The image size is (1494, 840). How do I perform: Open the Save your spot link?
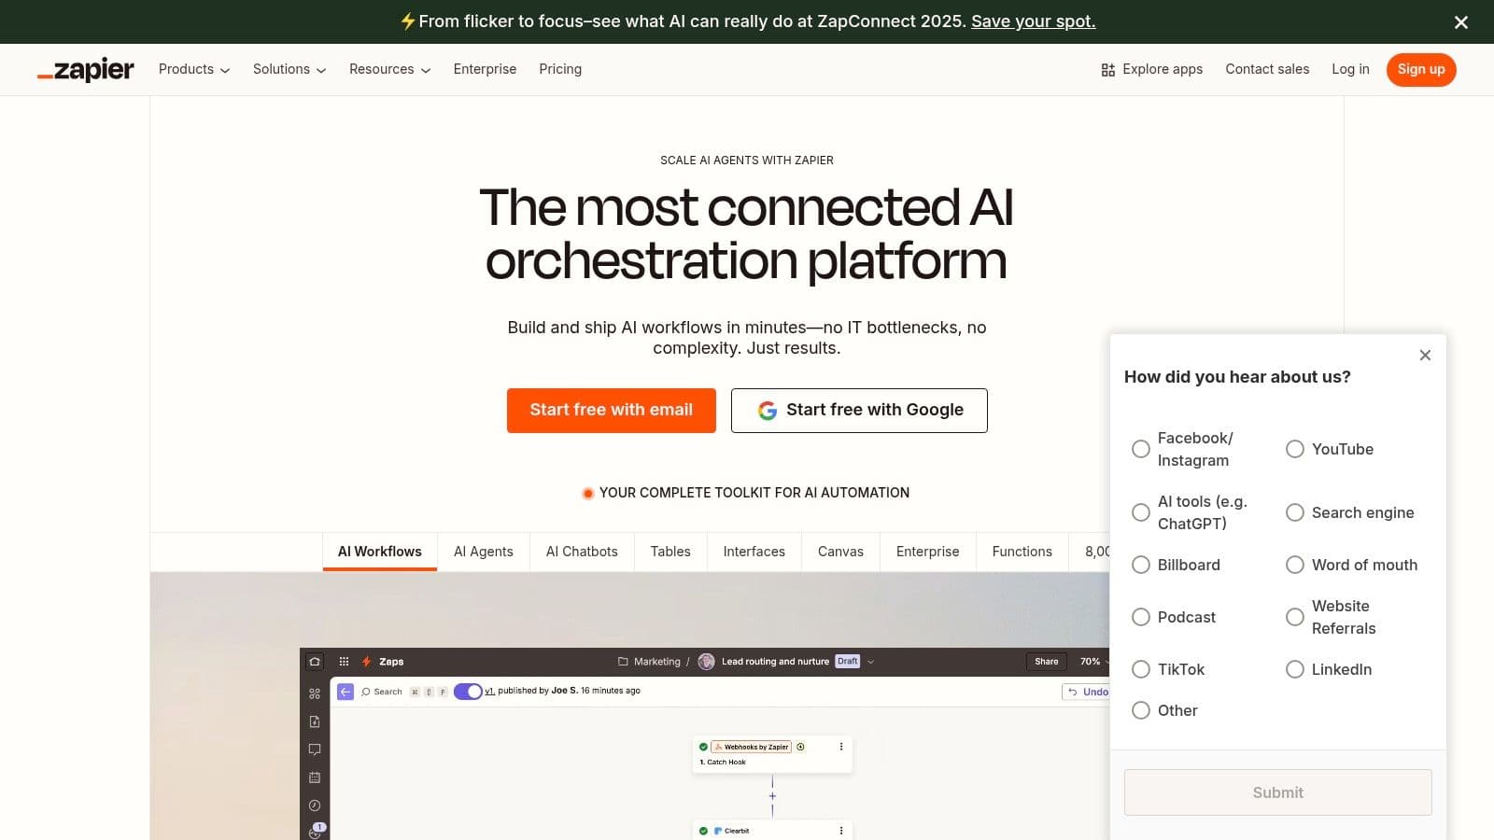click(x=1032, y=21)
